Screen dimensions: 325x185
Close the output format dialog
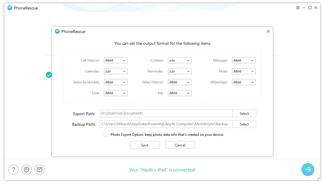point(268,31)
